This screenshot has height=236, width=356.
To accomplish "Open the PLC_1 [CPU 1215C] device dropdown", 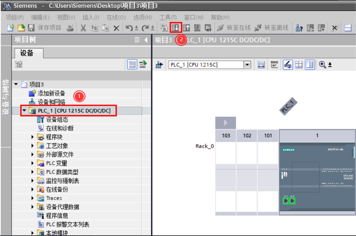I will [247, 65].
